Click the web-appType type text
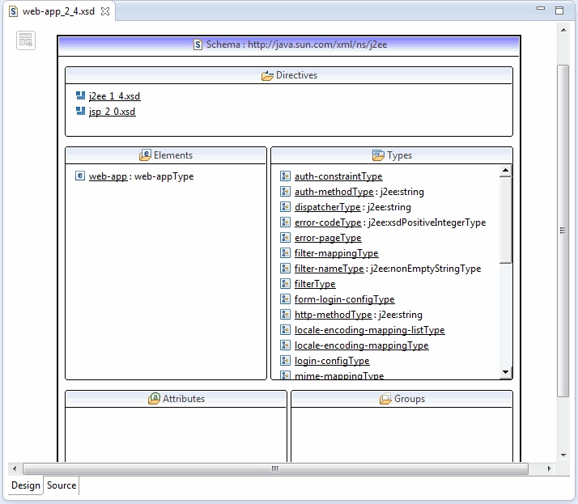Screen dimensions: 578x504 click(164, 176)
